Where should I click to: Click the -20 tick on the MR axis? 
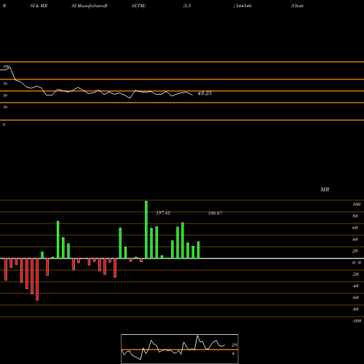click(x=355, y=274)
